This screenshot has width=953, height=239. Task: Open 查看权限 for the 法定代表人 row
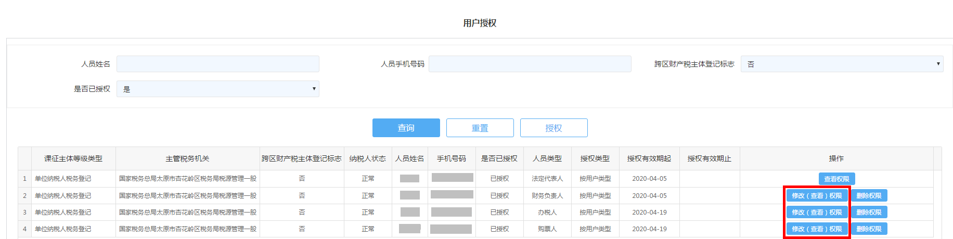click(836, 179)
